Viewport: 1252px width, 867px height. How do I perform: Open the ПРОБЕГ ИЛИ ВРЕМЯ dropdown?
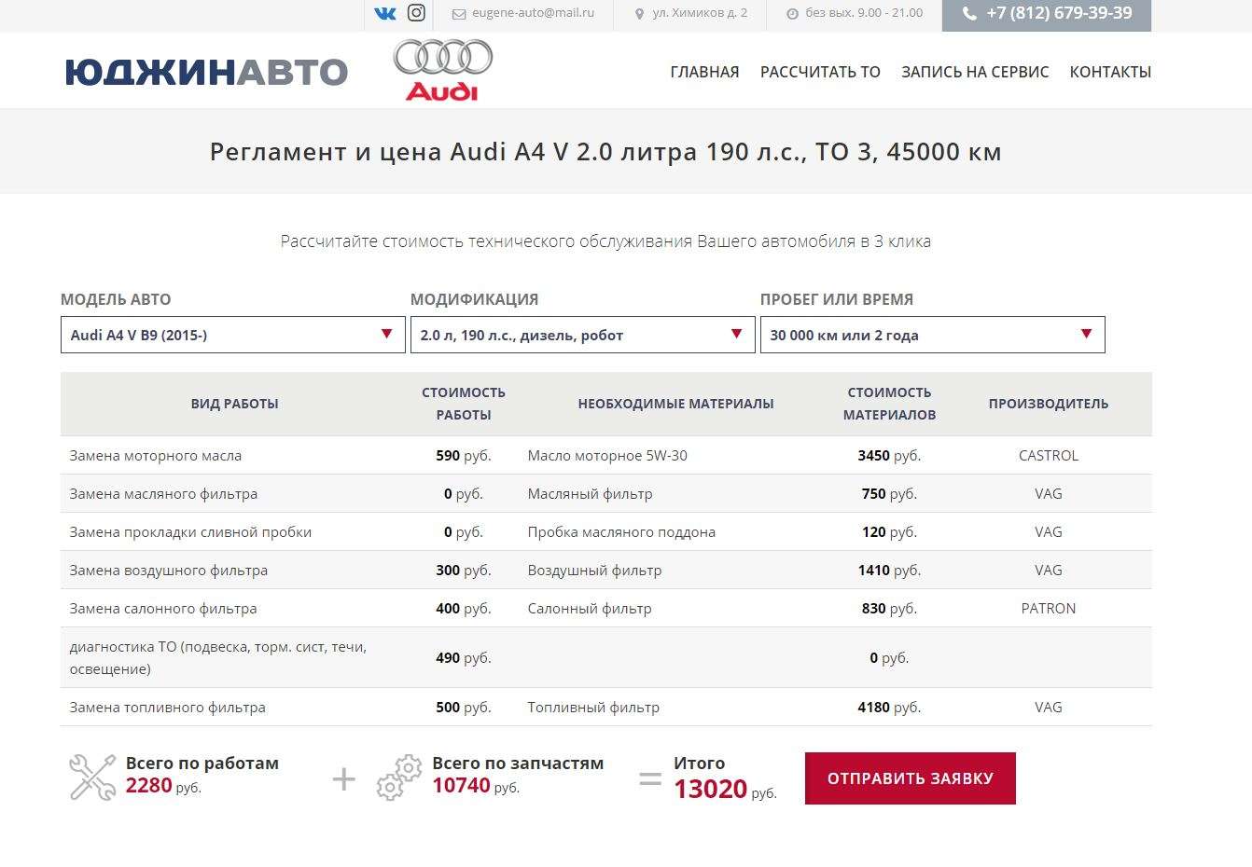931,335
